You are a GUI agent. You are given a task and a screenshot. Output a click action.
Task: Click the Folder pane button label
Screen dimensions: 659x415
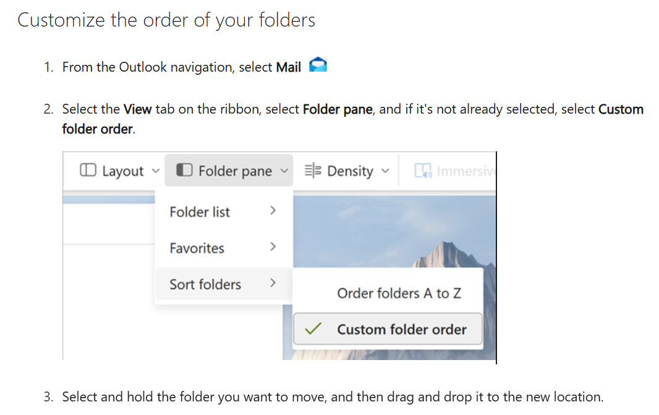236,172
